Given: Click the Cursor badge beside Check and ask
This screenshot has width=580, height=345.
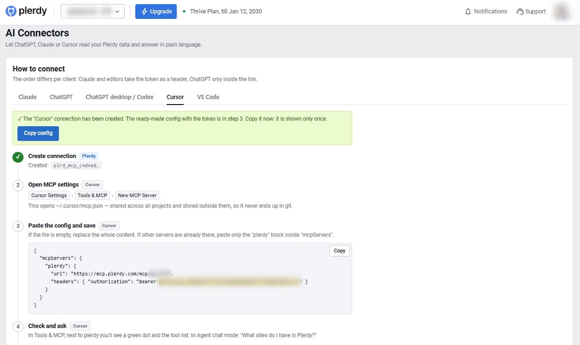Looking at the screenshot, I should pos(80,326).
